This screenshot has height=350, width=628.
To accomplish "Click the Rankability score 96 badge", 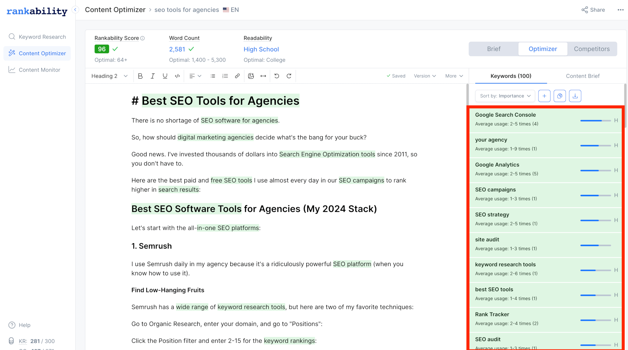I will click(102, 49).
